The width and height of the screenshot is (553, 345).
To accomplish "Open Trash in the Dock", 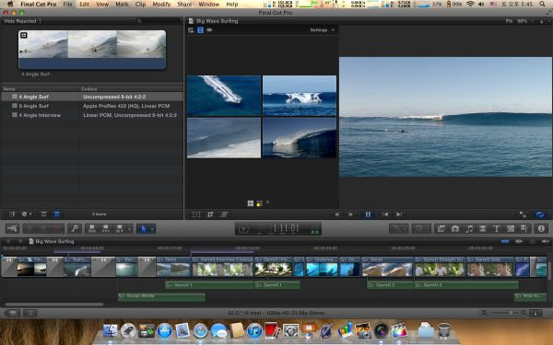I will point(443,330).
